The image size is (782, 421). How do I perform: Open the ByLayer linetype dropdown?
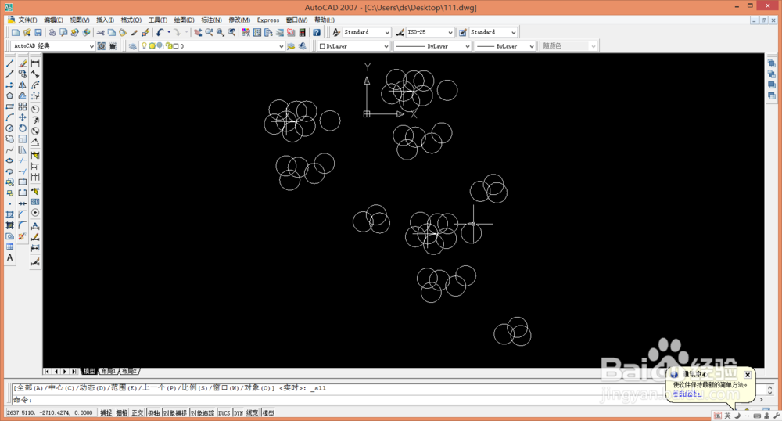432,46
